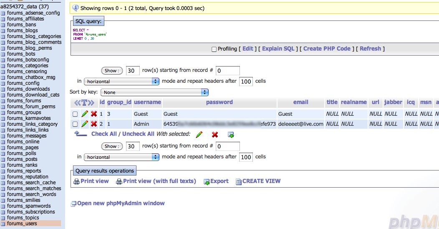Click the upper repeat headers cells field
The image size is (439, 229).
(246, 81)
